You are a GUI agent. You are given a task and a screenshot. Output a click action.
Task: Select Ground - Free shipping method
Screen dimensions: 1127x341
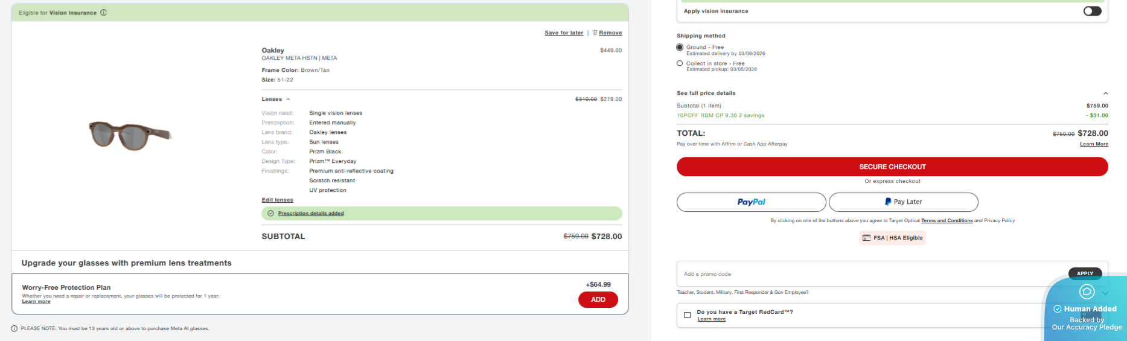[680, 47]
